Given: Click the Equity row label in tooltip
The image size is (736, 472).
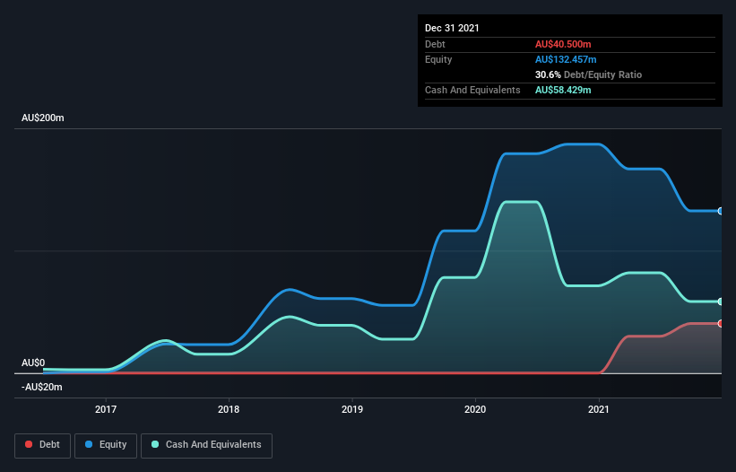Looking at the screenshot, I should coord(438,59).
